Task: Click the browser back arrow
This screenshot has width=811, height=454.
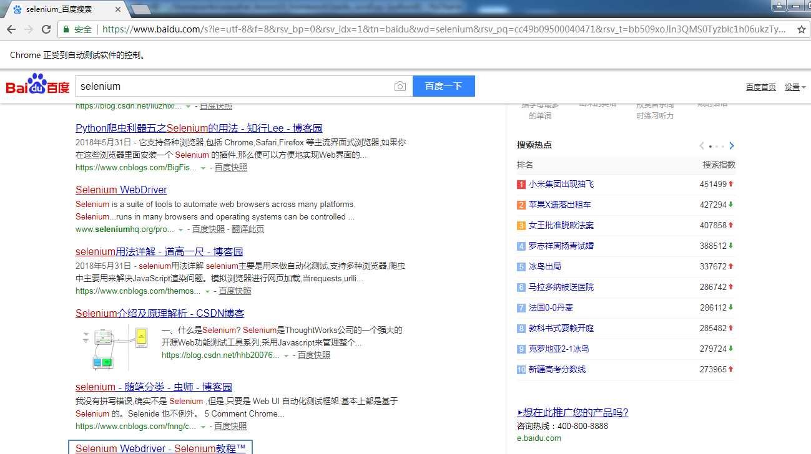Action: [11, 29]
